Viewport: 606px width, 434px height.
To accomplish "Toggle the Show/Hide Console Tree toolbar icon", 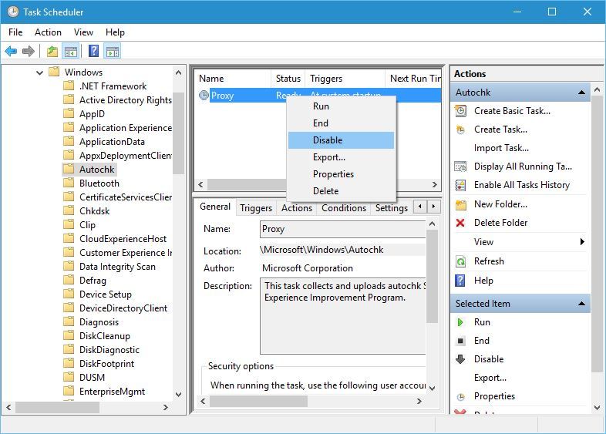I will [x=71, y=51].
